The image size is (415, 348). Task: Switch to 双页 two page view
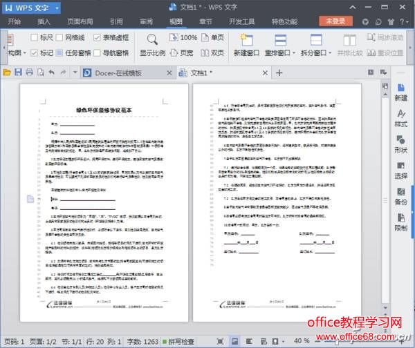(x=212, y=53)
